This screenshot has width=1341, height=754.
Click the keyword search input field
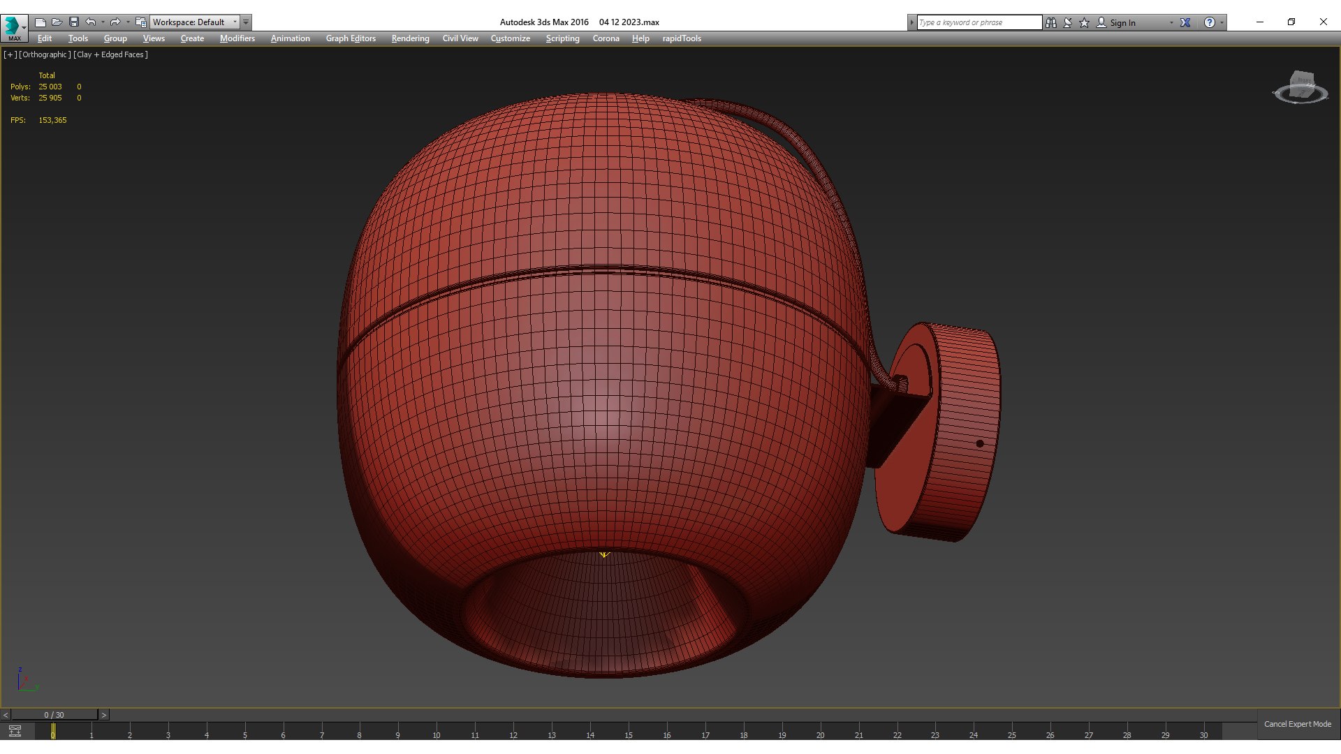[x=979, y=22]
